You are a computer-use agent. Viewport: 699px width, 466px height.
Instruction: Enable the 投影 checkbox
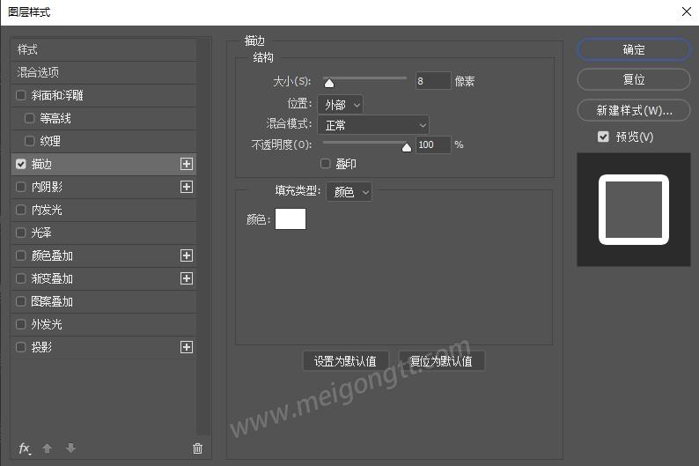tap(20, 347)
